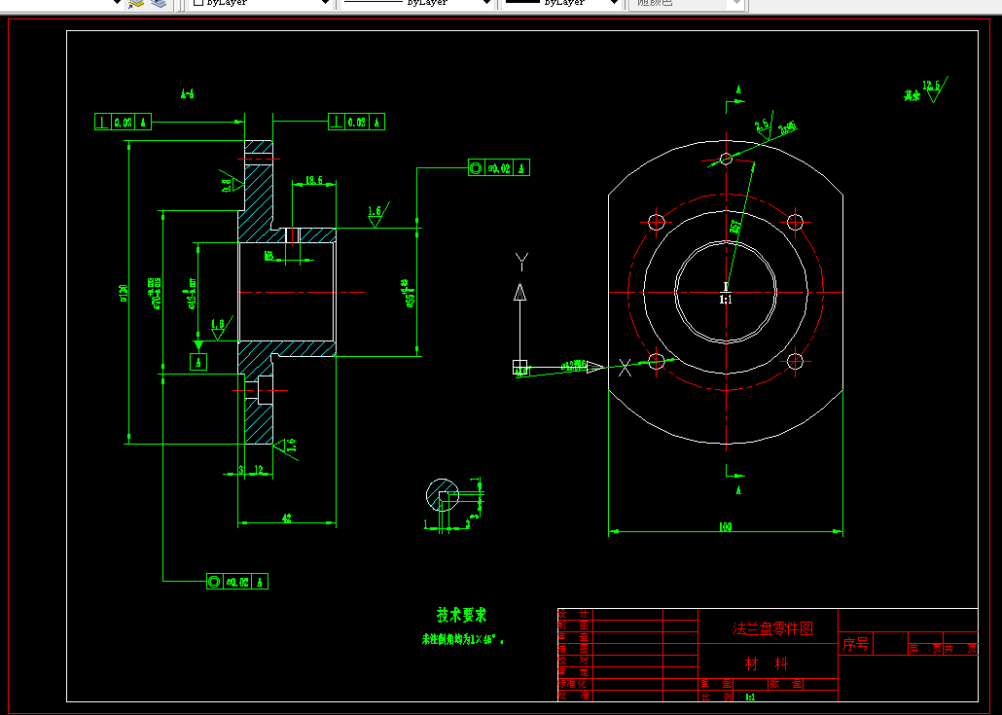Click the 技术要求 heading
This screenshot has width=1002, height=715.
(461, 616)
